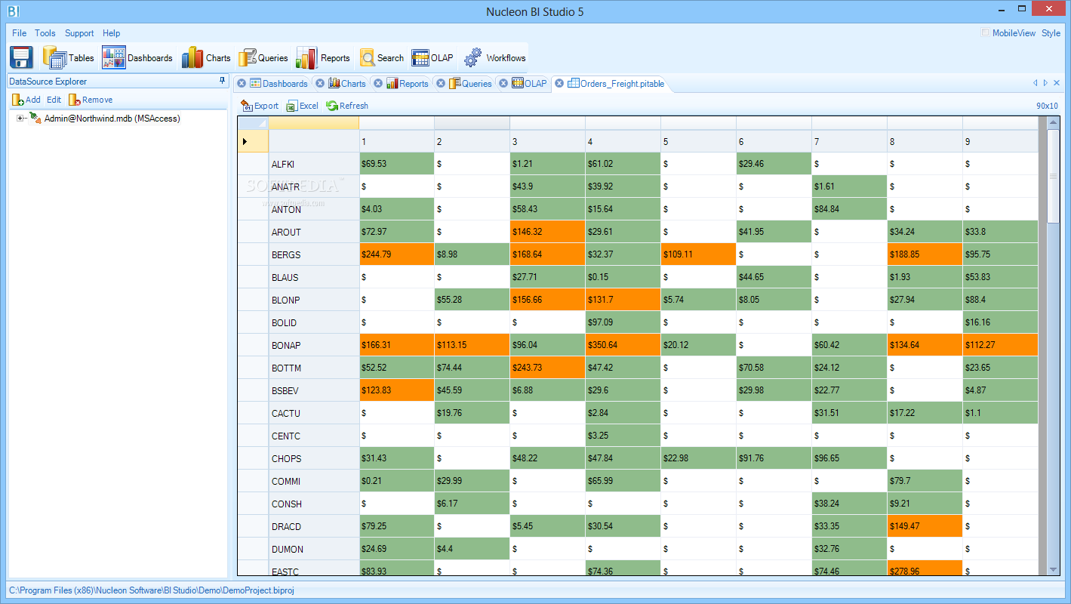1071x604 pixels.
Task: Open the Support menu
Action: [79, 33]
